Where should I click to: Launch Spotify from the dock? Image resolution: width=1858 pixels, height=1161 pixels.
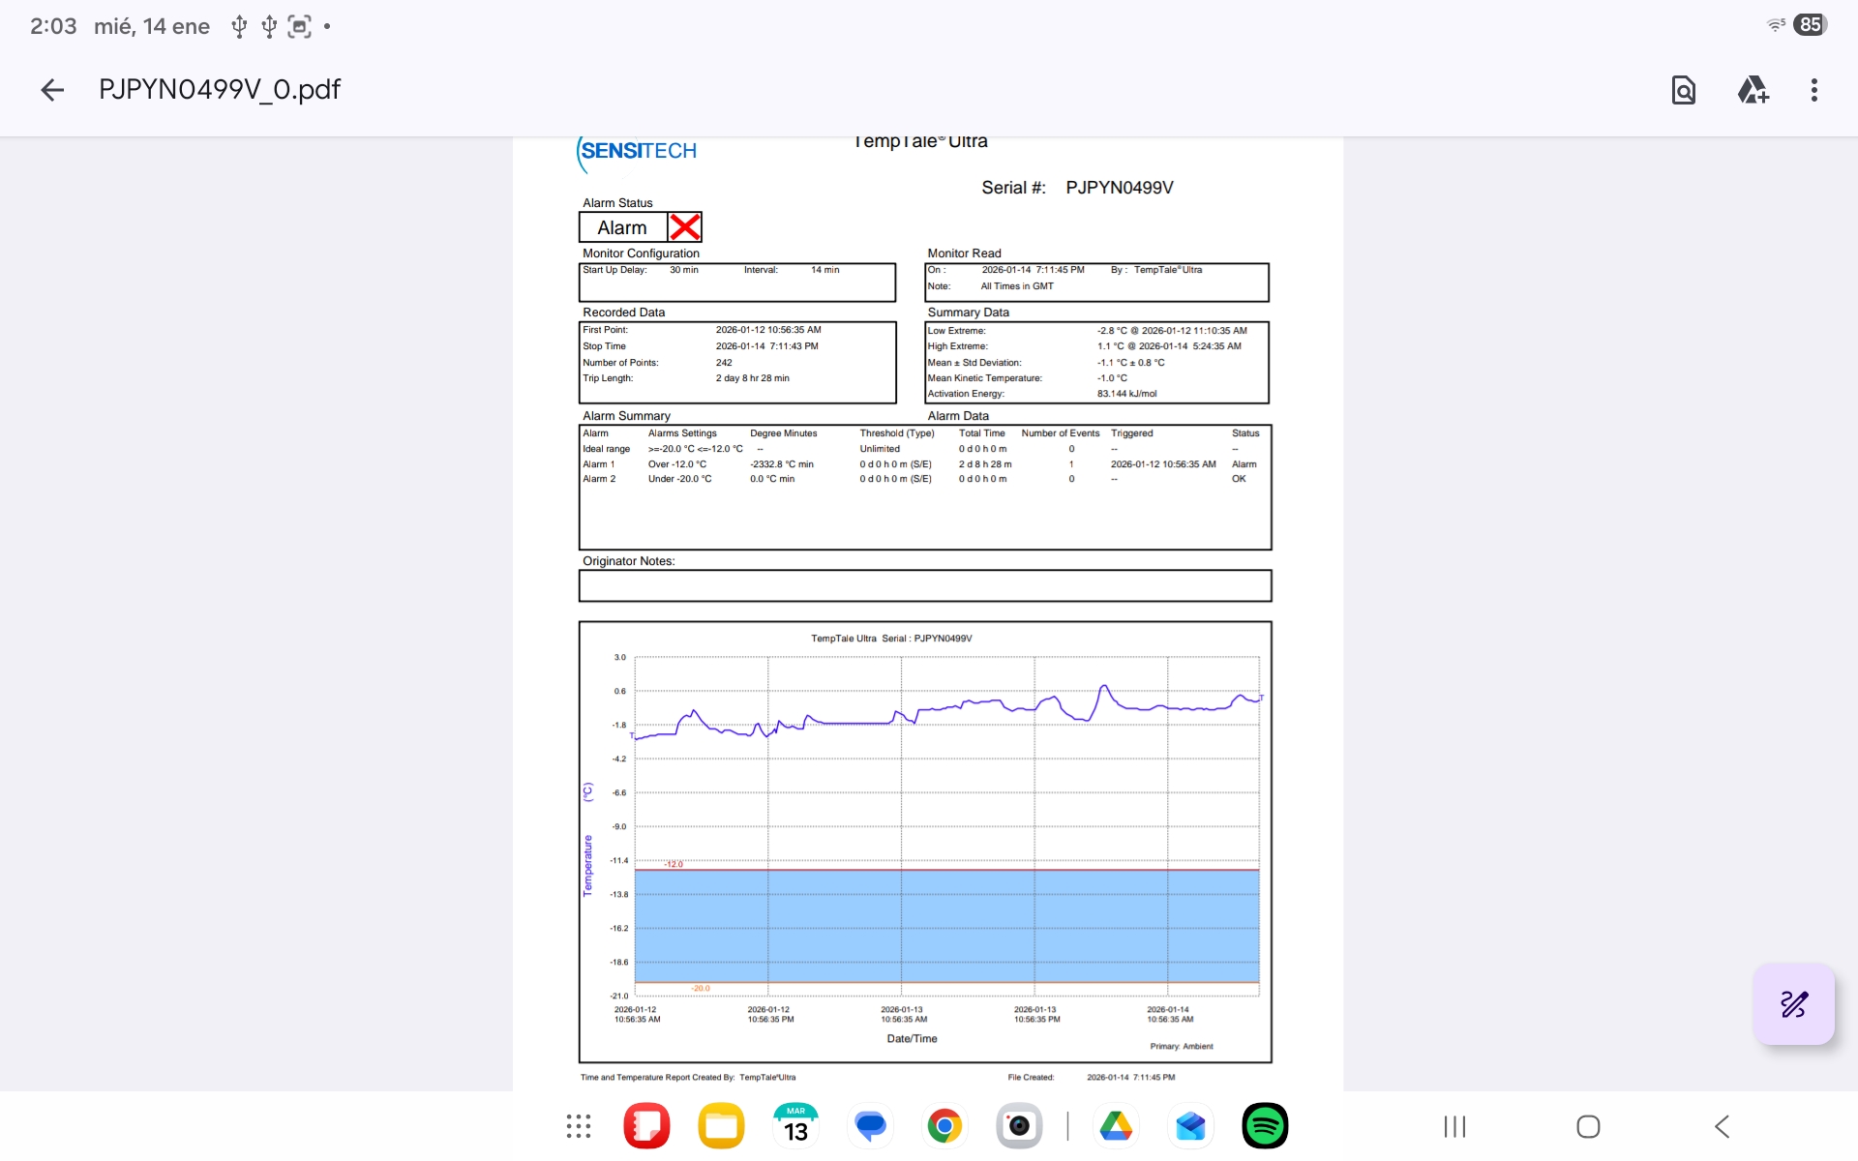pyautogui.click(x=1265, y=1126)
